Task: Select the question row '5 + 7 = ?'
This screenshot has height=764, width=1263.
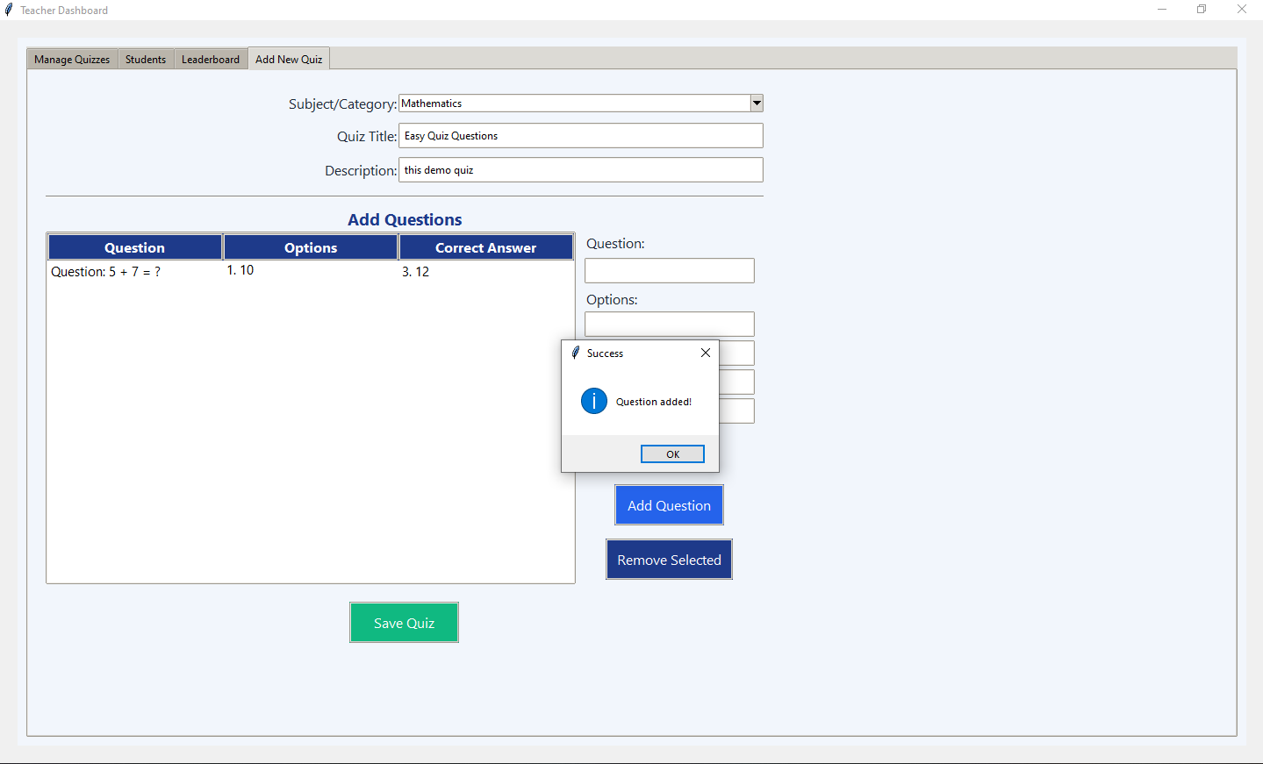Action: click(134, 271)
